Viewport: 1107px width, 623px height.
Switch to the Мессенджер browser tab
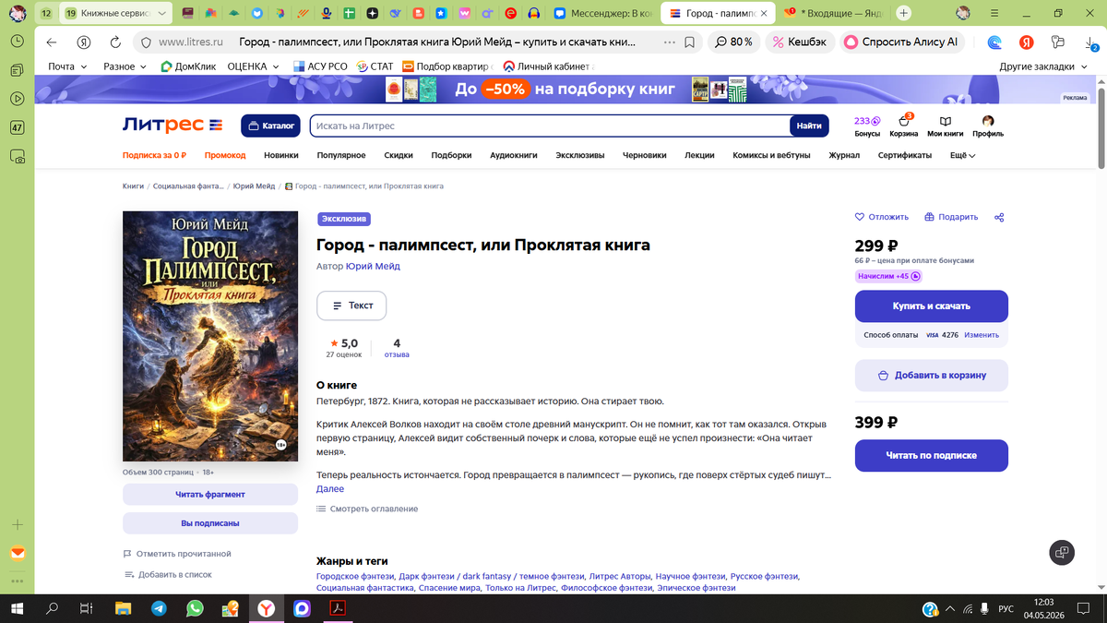pos(604,13)
